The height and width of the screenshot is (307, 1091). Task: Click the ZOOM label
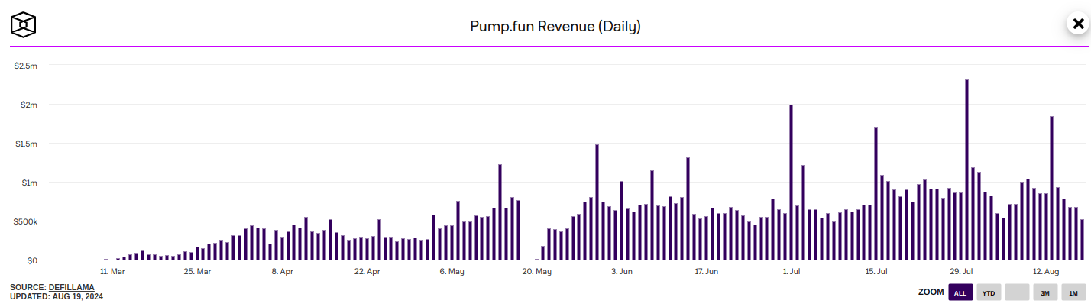click(930, 292)
